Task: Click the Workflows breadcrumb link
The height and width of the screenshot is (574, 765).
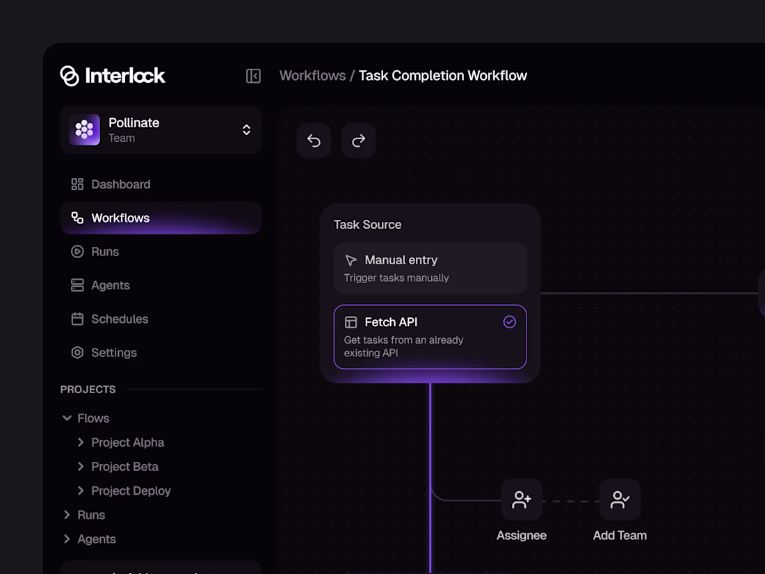Action: [312, 76]
